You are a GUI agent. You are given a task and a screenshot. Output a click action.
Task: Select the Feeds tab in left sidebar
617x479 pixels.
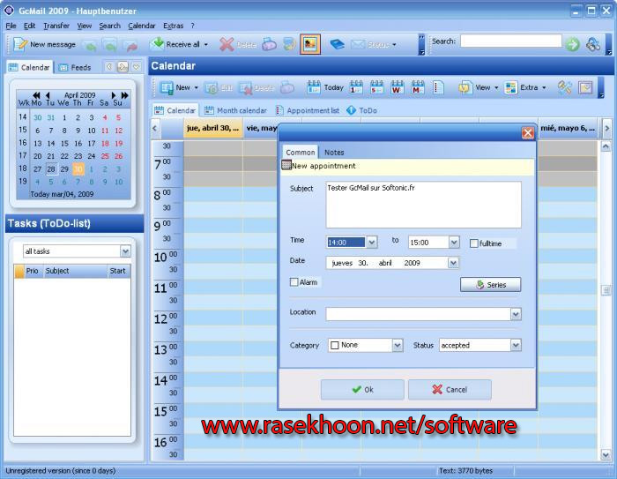pyautogui.click(x=75, y=67)
